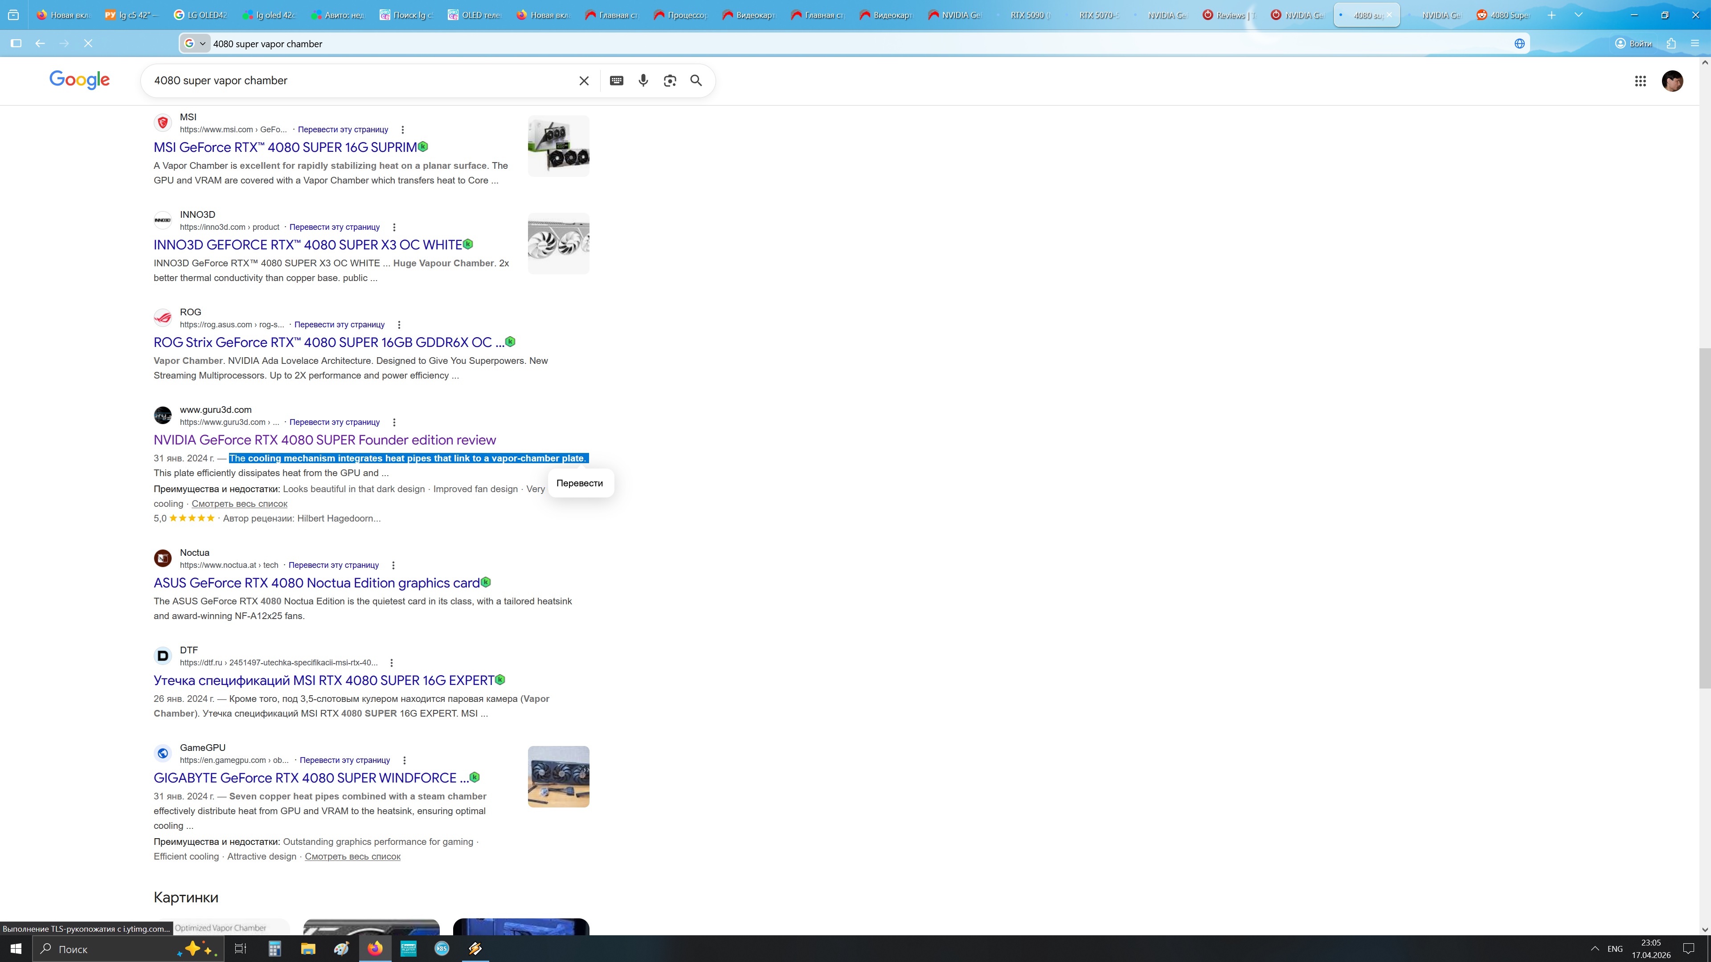This screenshot has height=962, width=1711.
Task: Open more options for MSI result
Action: 402,130
